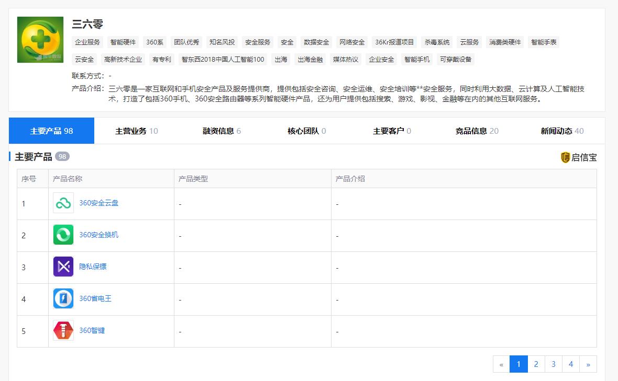The width and height of the screenshot is (618, 381).
Task: Click the 智东西2018中国人工智能100 tag
Action: pos(223,59)
